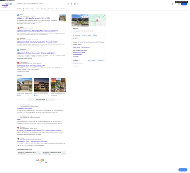Click the Property History result favicon
This screenshot has width=190, height=173.
18,39
